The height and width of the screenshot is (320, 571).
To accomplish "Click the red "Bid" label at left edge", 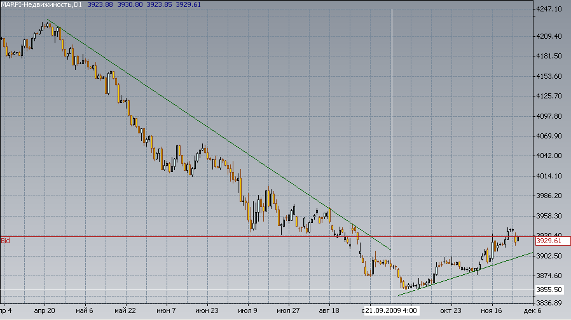I will point(6,241).
